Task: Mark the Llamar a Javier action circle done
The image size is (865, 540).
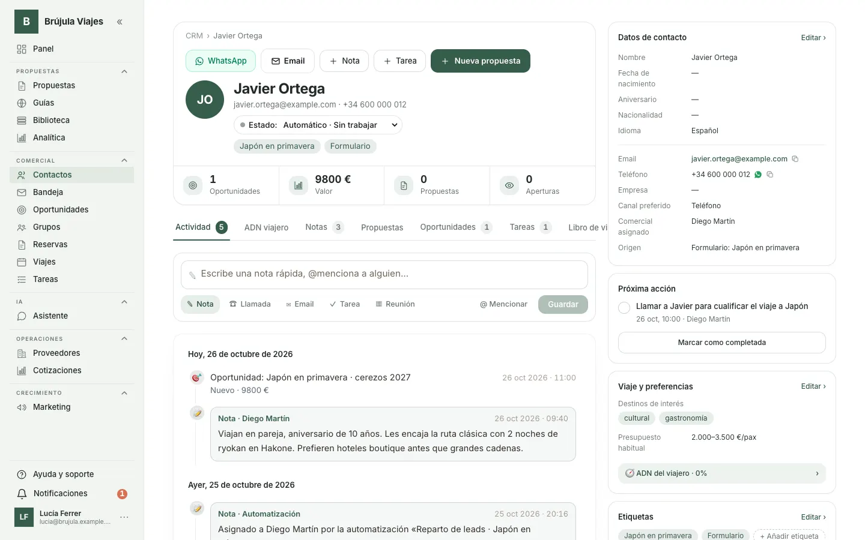Action: tap(624, 308)
